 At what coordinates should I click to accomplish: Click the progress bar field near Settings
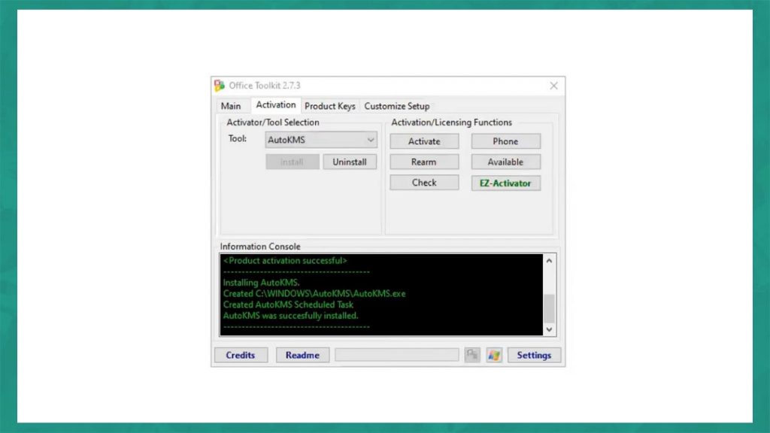(397, 354)
